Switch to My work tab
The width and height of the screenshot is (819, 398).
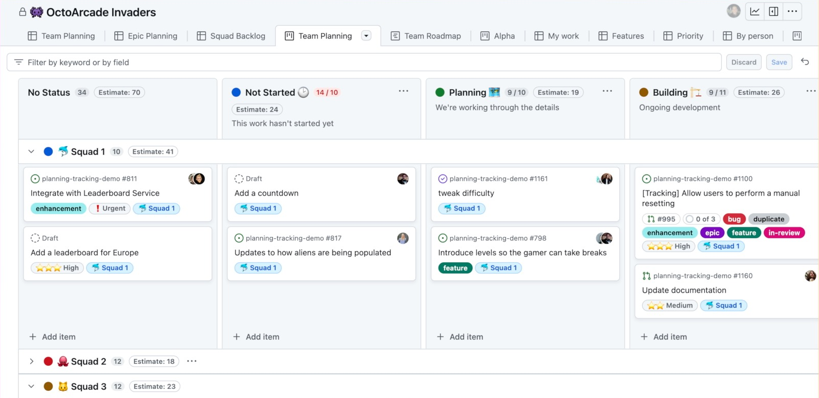tap(557, 36)
